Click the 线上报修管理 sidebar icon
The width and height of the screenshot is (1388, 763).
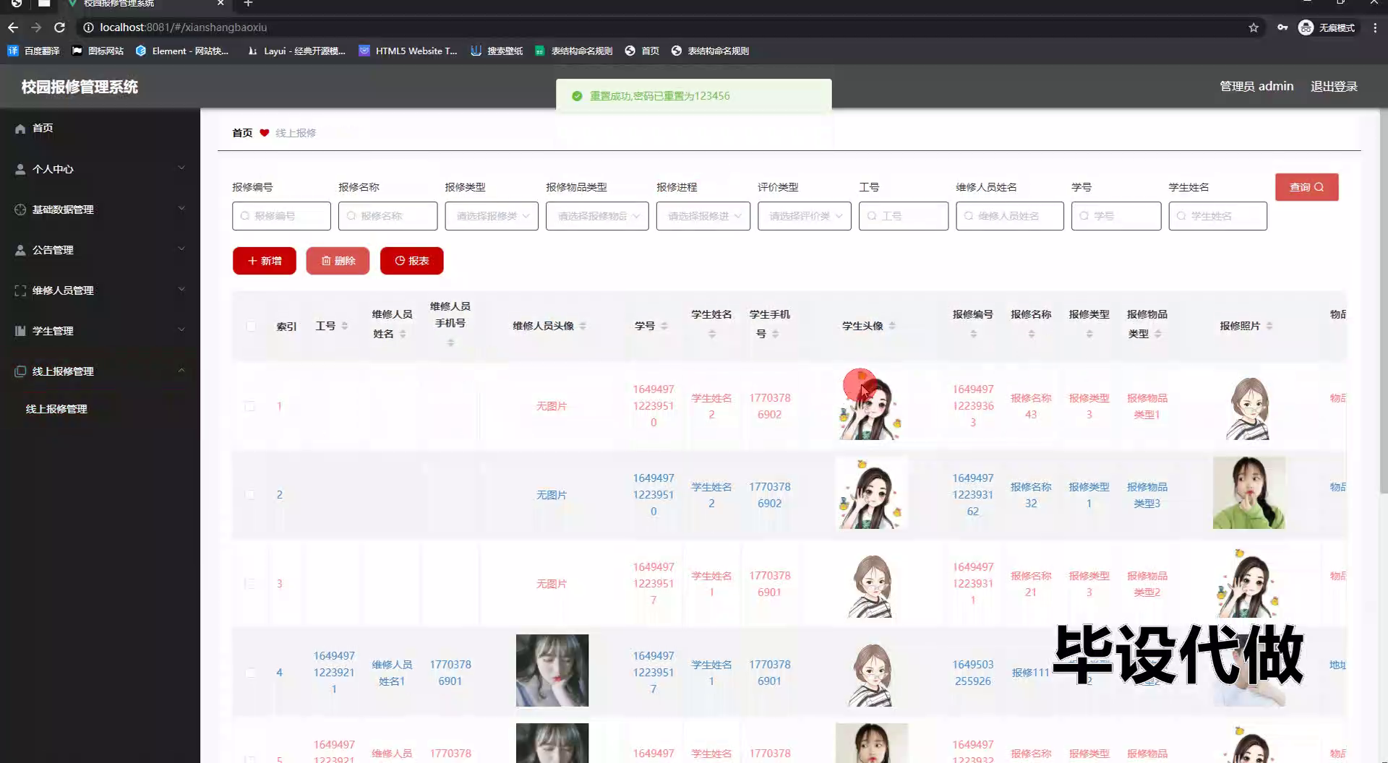[20, 371]
